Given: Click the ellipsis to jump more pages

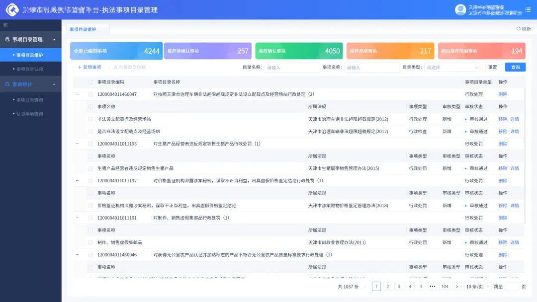Looking at the screenshot, I should (432, 287).
